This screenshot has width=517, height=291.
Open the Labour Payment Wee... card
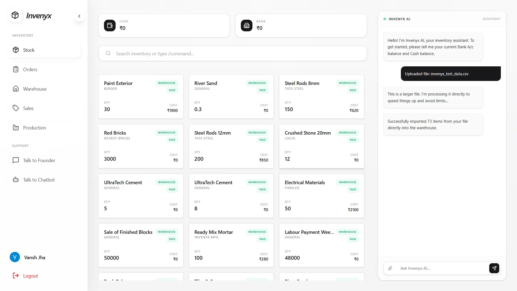(322, 245)
